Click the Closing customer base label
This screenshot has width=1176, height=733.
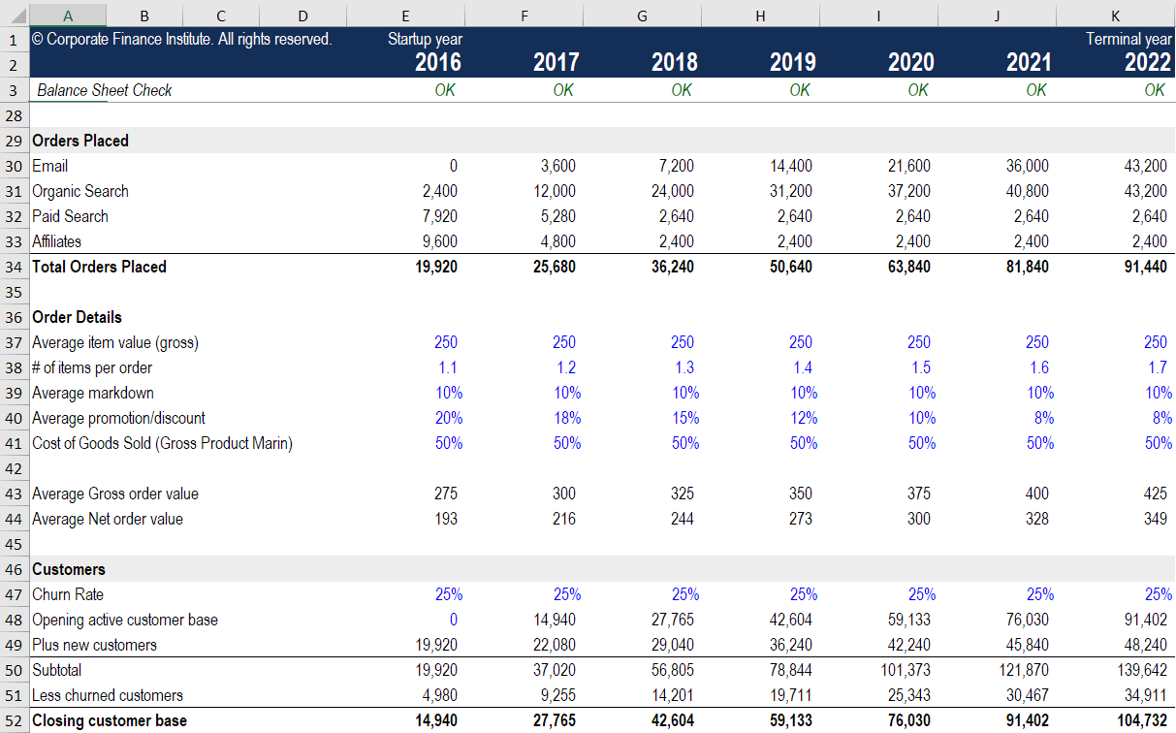click(x=109, y=720)
